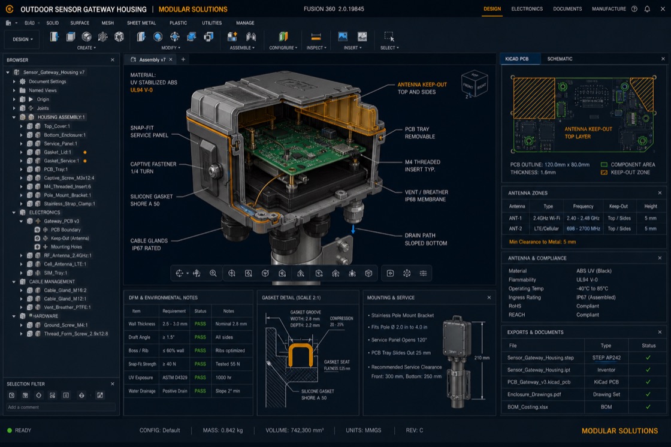The width and height of the screenshot is (671, 447).
Task: Click the green-orange Configure icon
Action: pyautogui.click(x=283, y=37)
